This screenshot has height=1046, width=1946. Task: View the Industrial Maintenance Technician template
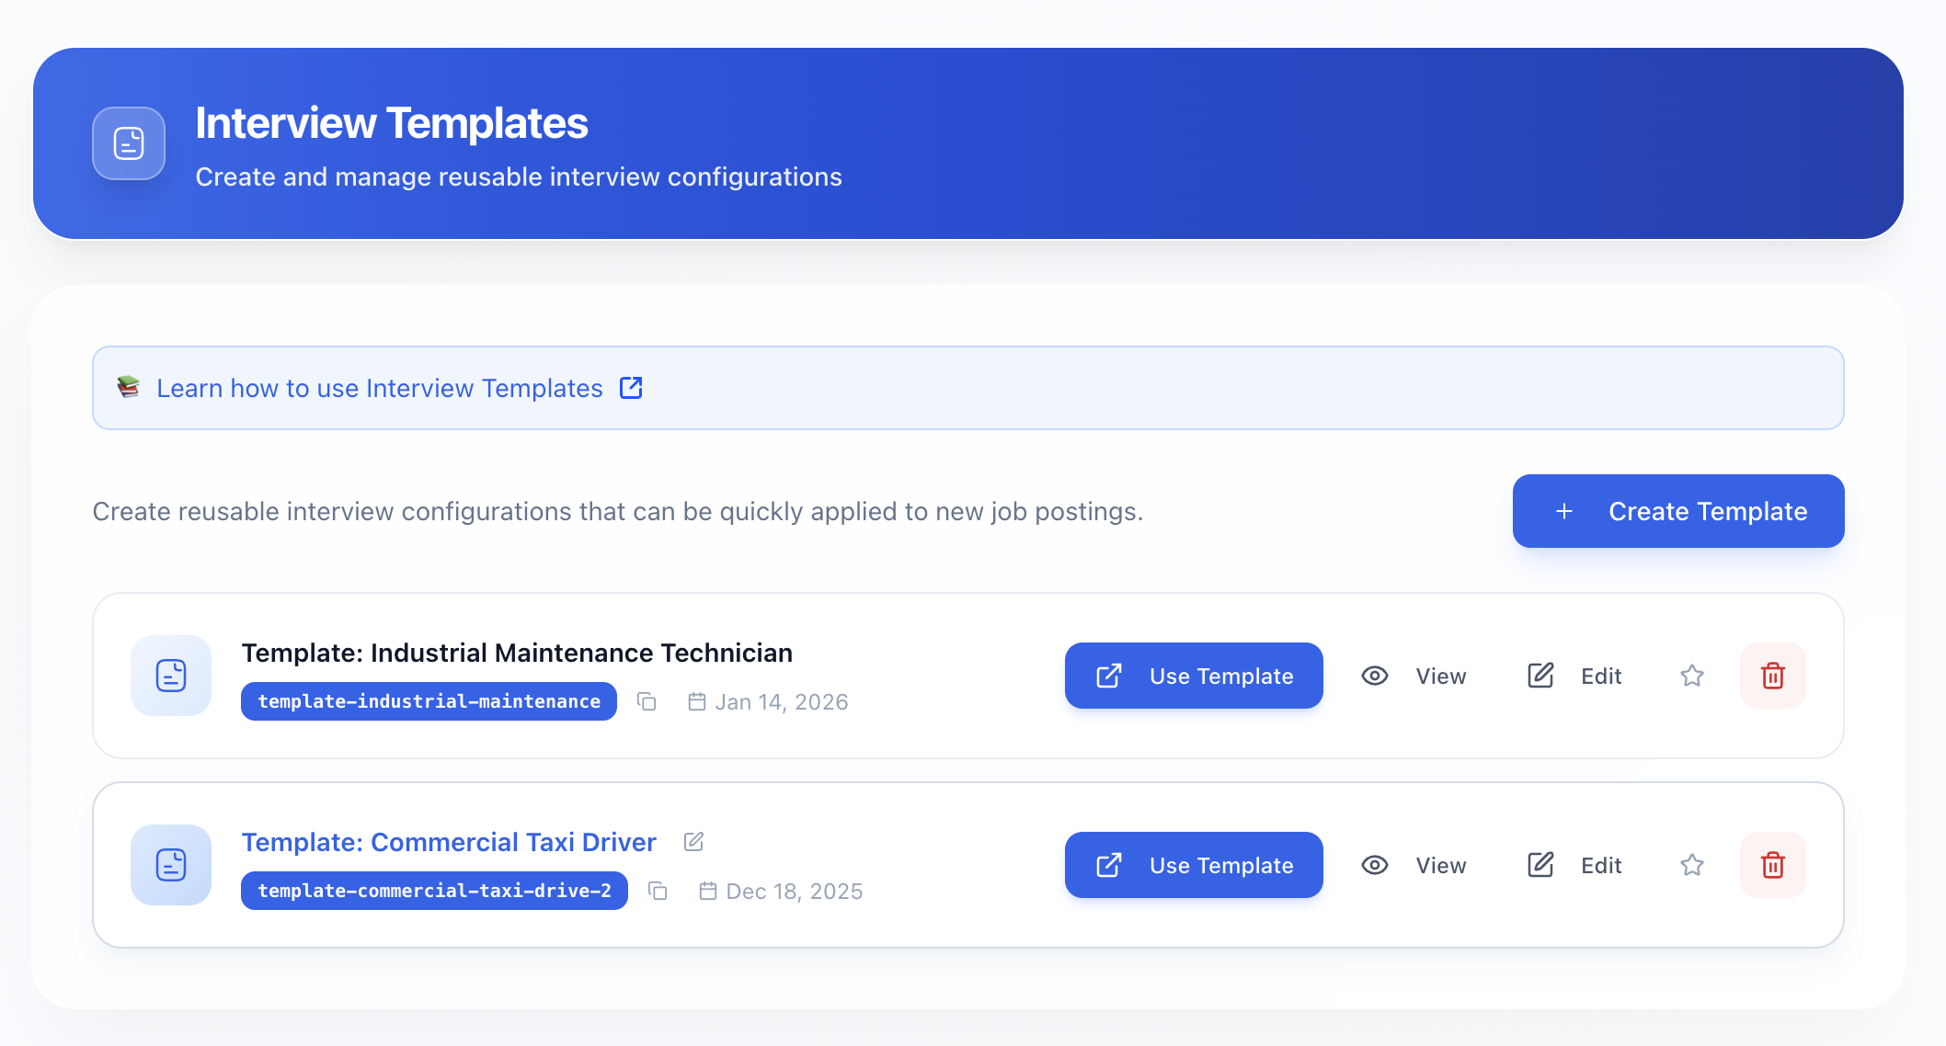point(1414,676)
